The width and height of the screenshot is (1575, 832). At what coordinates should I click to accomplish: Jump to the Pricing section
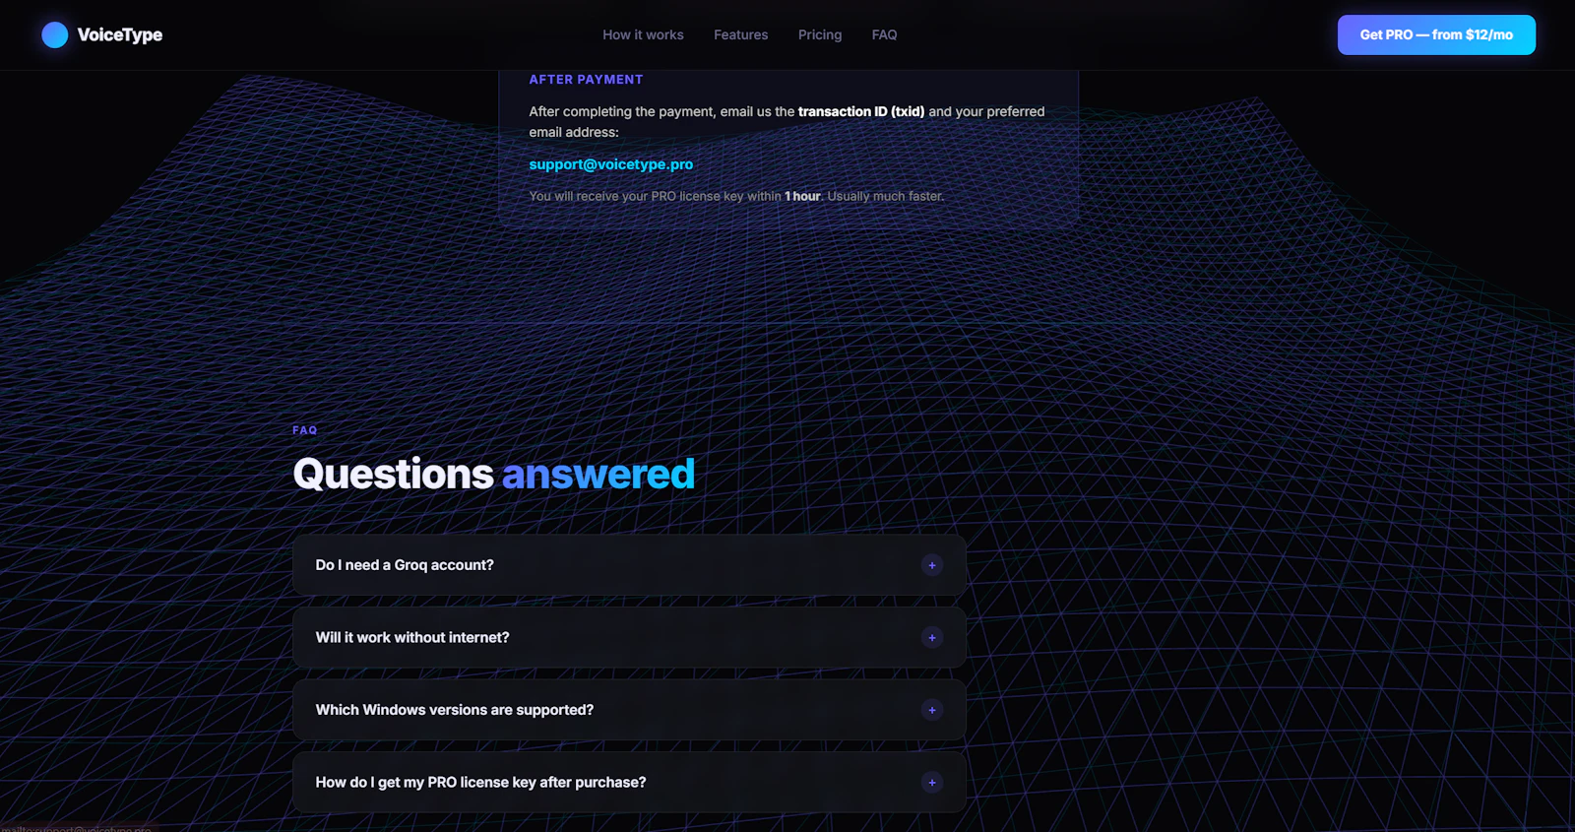(x=820, y=34)
